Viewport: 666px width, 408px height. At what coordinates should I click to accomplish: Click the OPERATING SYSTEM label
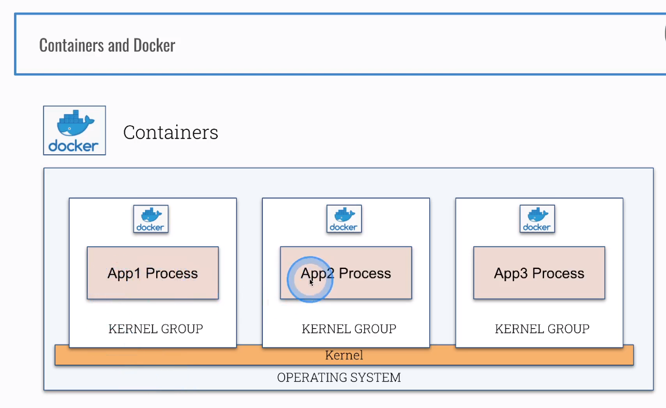339,378
